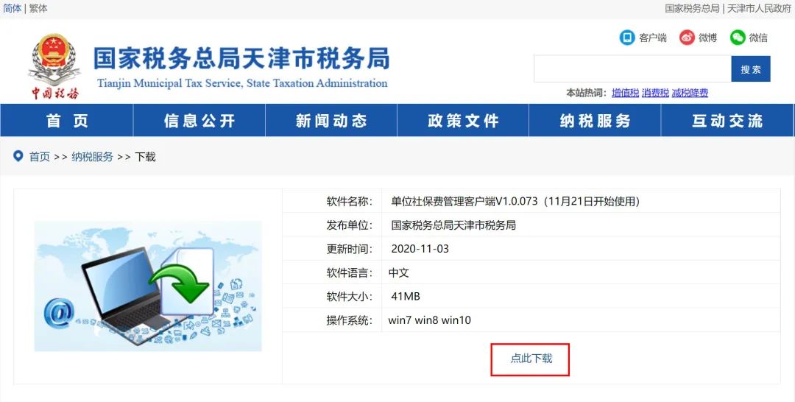Click 发布单位 value 国家税务总局天津市税务局
Screen dimensions: 795x402
pyautogui.click(x=453, y=225)
